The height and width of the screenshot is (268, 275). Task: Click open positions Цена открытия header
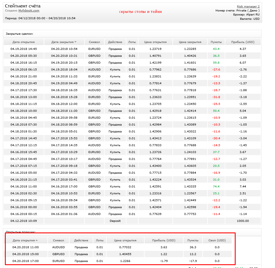coord(125,240)
